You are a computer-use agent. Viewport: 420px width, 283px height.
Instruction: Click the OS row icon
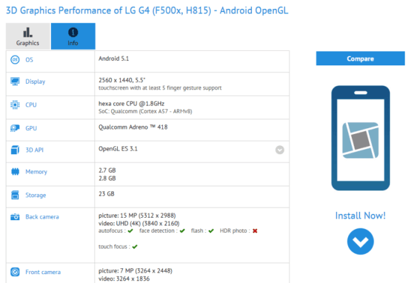coord(15,60)
